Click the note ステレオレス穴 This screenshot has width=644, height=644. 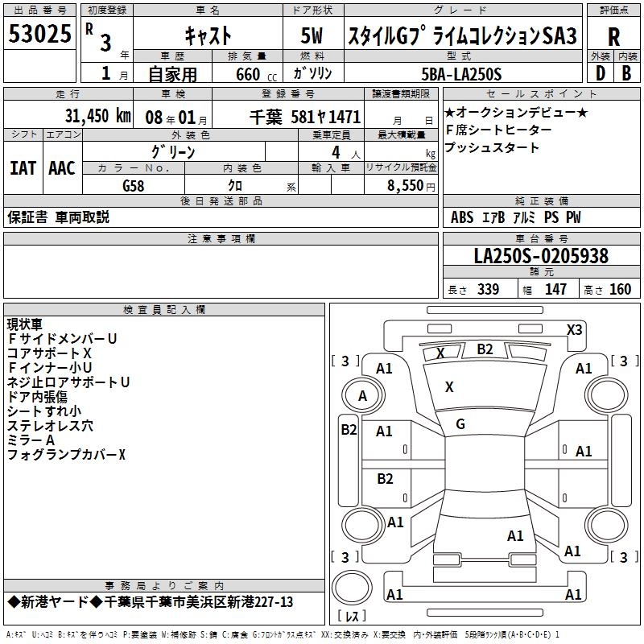pyautogui.click(x=50, y=426)
